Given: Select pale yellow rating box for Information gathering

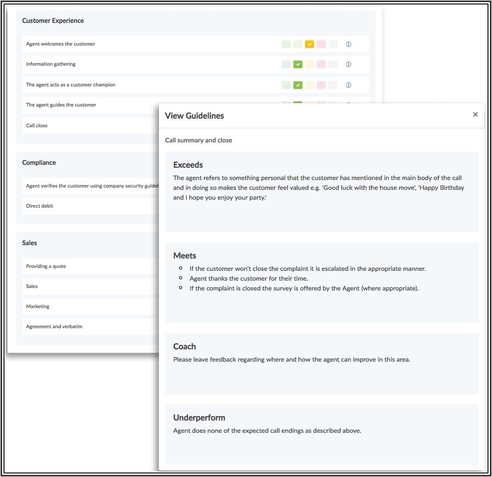Looking at the screenshot, I should [309, 64].
